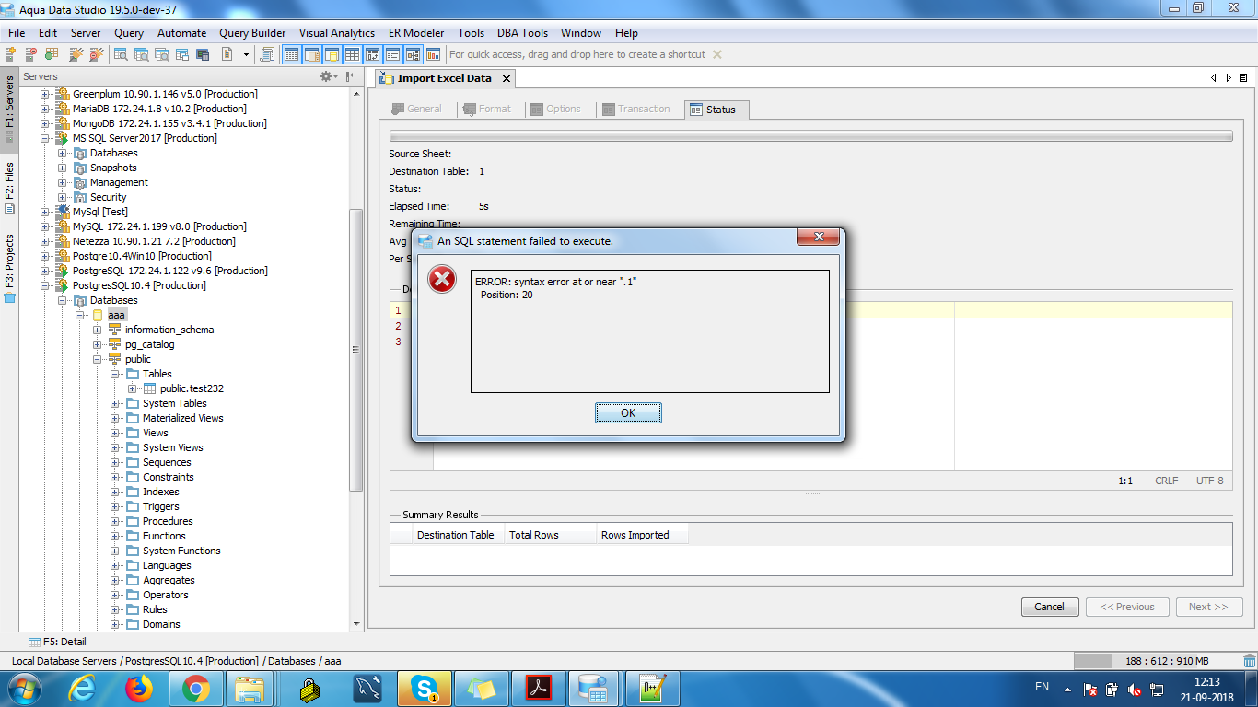
Task: Open Windows Explorer from the taskbar
Action: pyautogui.click(x=250, y=688)
